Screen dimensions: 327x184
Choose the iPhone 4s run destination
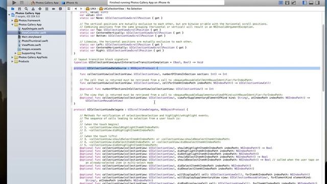coord(70,3)
